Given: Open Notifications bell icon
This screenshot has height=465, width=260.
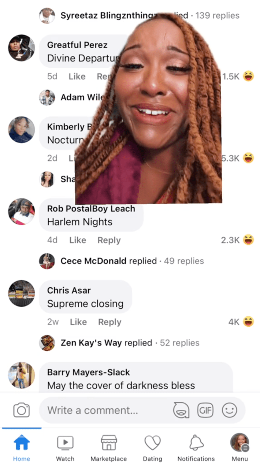Looking at the screenshot, I should tap(196, 447).
